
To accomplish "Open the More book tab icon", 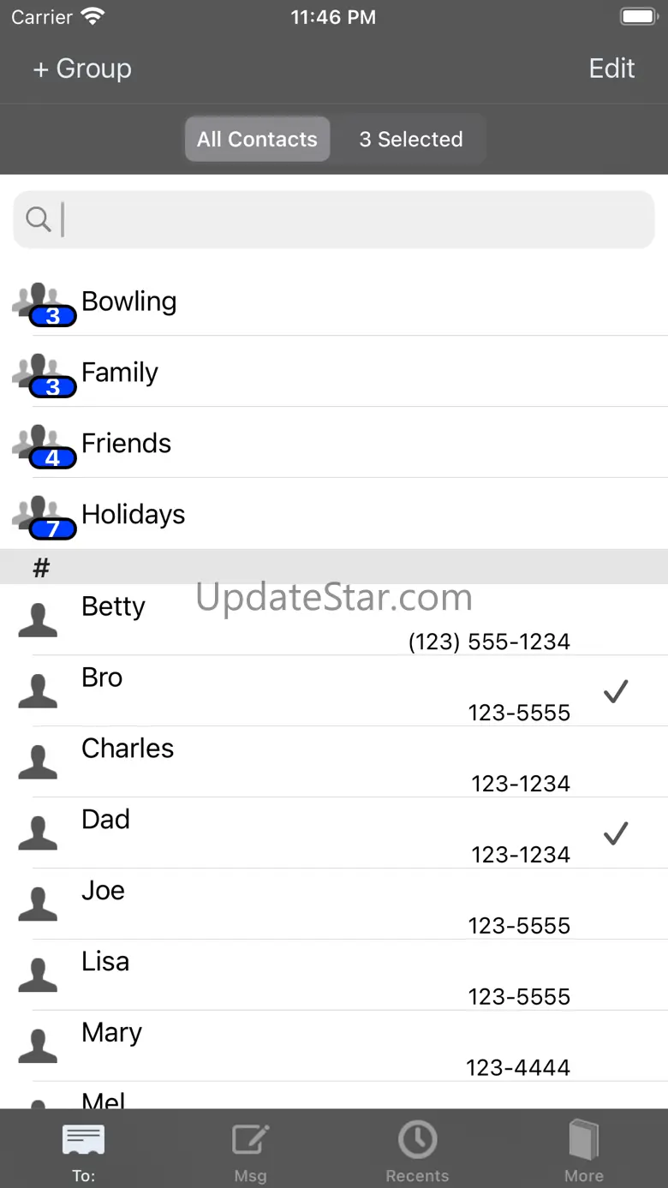I will point(584,1141).
